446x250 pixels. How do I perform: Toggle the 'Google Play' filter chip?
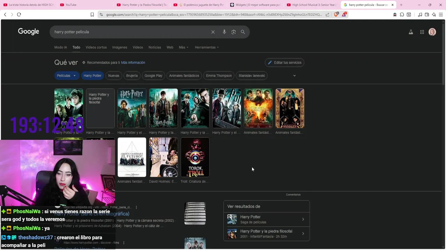(x=153, y=76)
